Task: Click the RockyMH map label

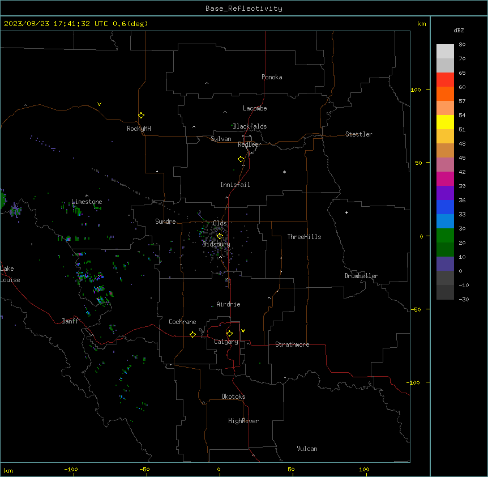Action: (139, 129)
